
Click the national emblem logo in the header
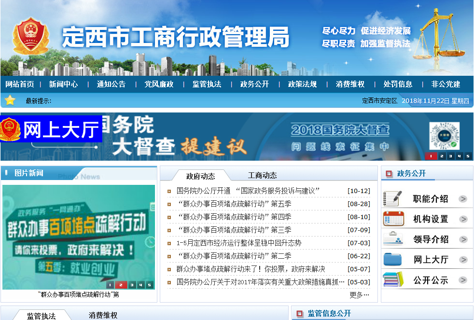coord(30,37)
